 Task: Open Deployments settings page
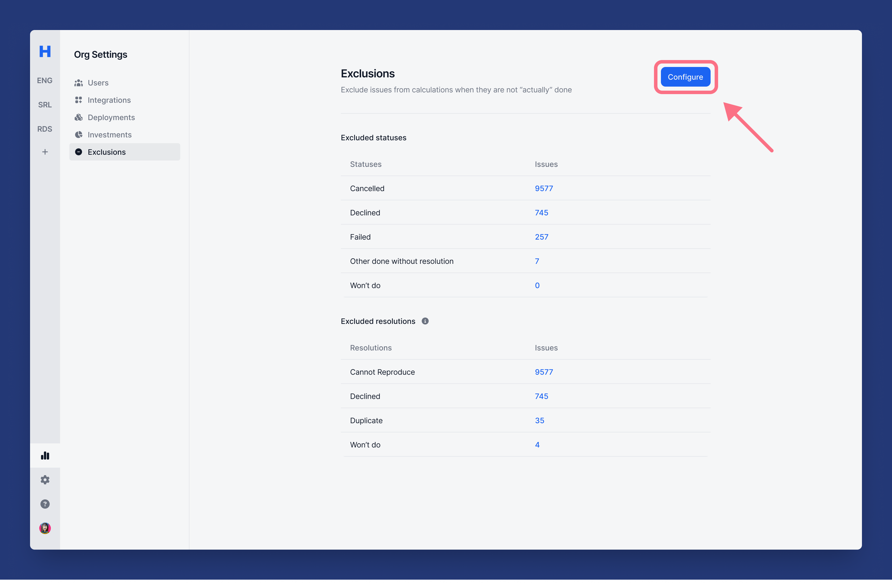point(111,117)
